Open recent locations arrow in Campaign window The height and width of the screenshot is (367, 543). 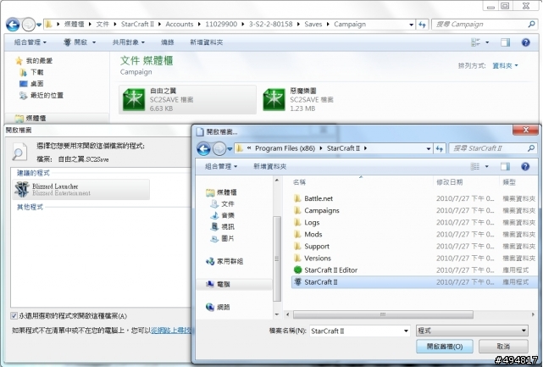pyautogui.click(x=39, y=25)
